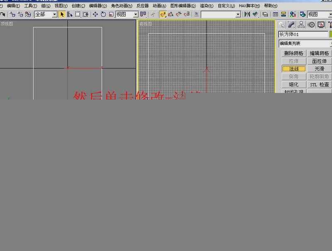Open the 图形编辑器(D) menu
Screen dimensions: 332x251
click(x=183, y=6)
